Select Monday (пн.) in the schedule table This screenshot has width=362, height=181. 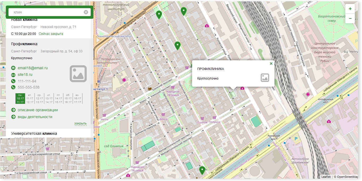(20, 98)
